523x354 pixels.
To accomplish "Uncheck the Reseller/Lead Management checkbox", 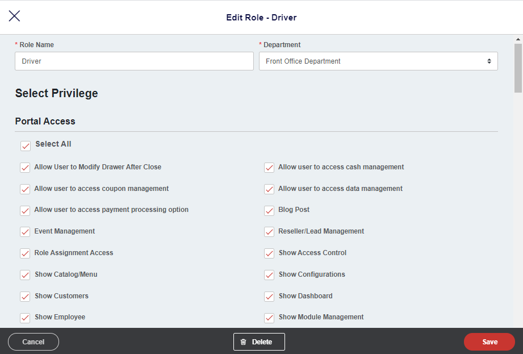I will coord(269,232).
